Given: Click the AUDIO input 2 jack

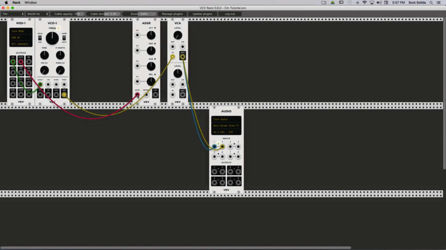Looking at the screenshot, I should click(x=223, y=146).
